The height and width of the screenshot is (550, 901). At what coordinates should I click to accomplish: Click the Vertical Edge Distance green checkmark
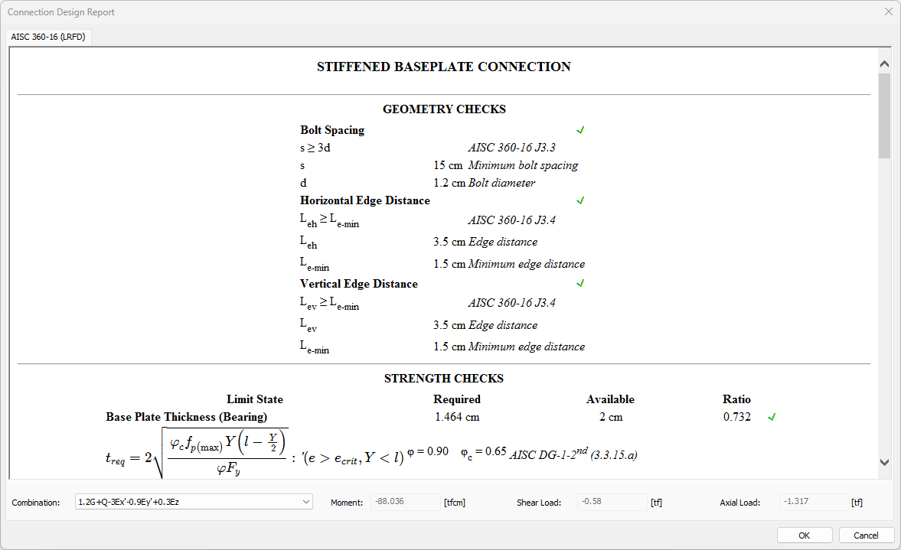click(580, 284)
